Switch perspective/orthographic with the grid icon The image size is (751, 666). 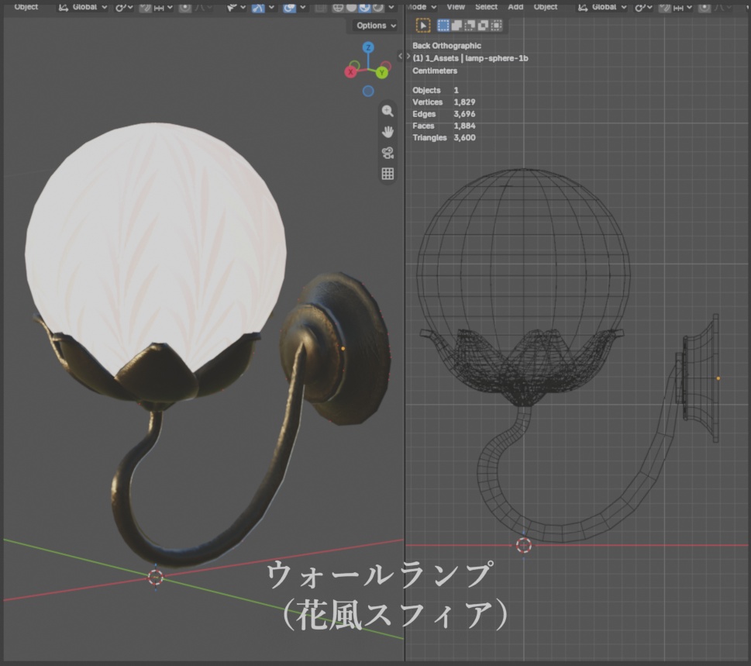pyautogui.click(x=388, y=174)
